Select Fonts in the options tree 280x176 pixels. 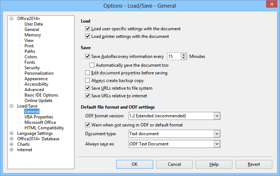coord(30,62)
